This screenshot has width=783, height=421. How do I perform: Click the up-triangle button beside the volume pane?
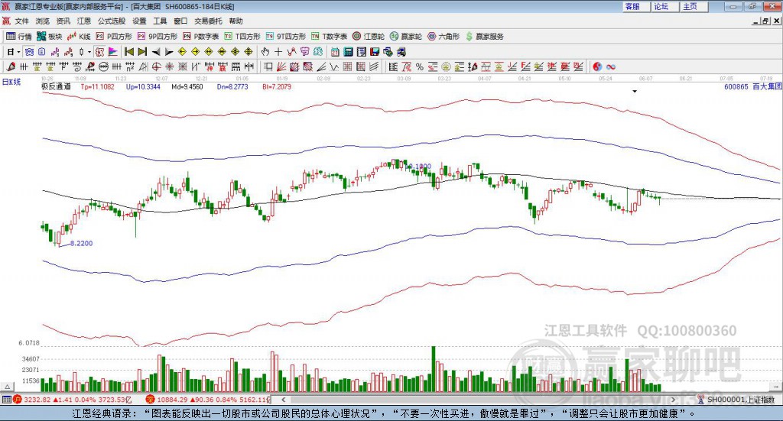(x=7, y=387)
